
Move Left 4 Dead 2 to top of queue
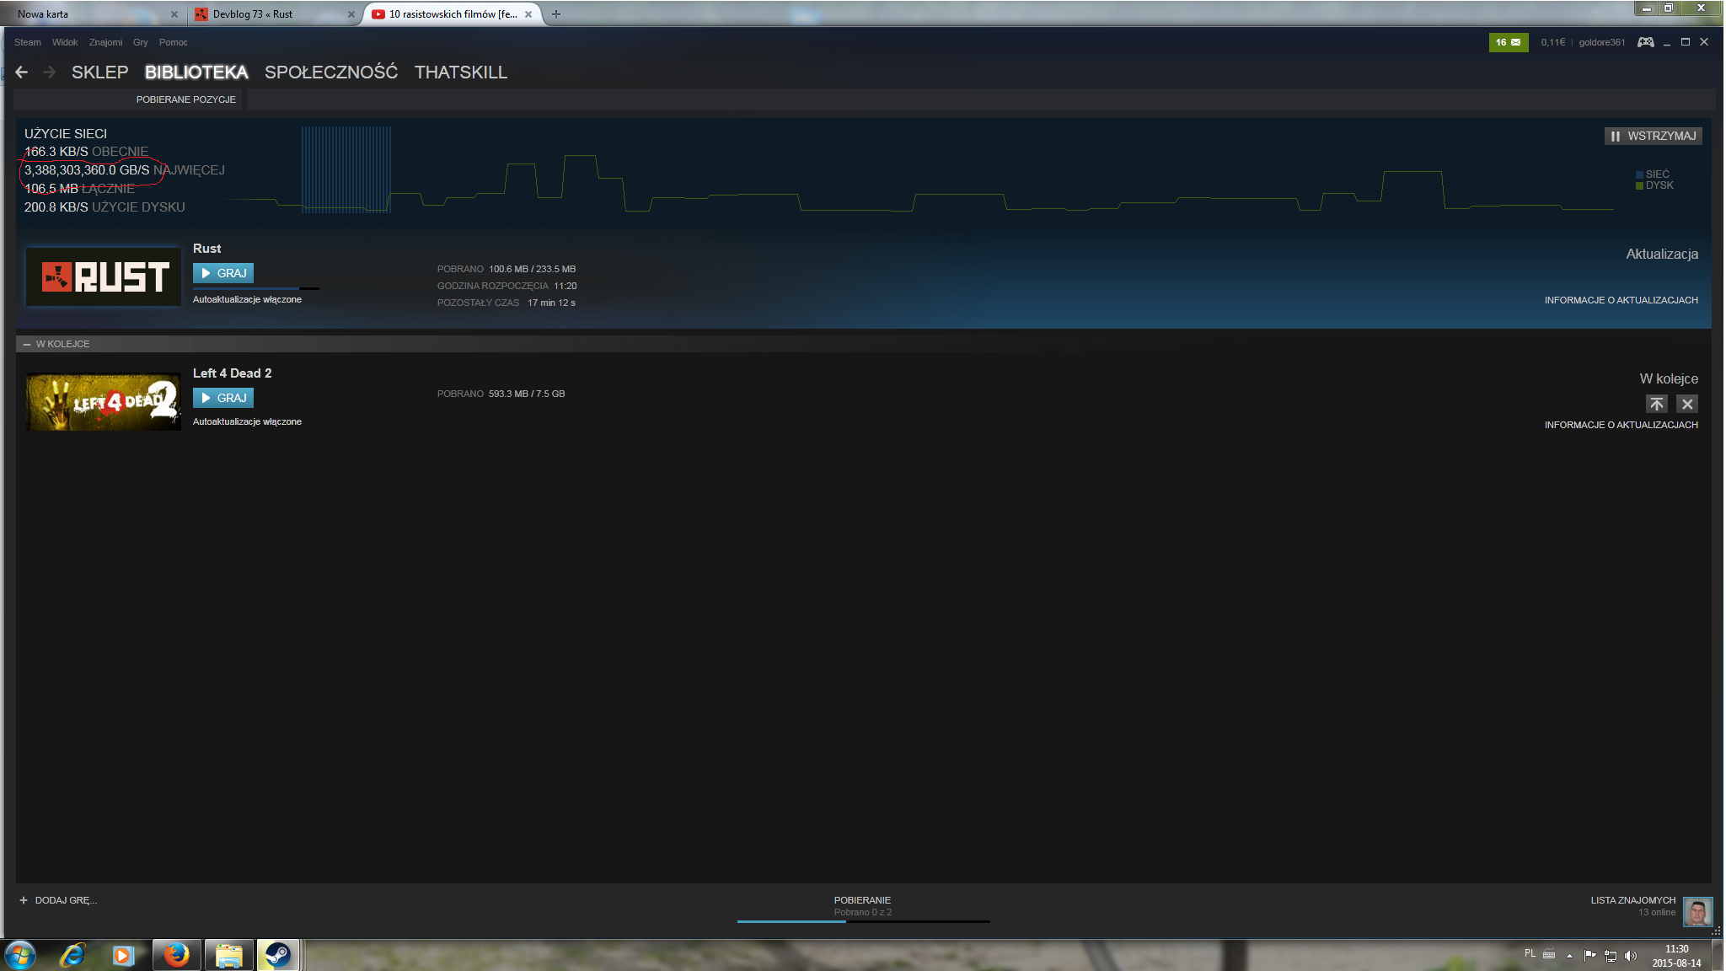point(1656,404)
